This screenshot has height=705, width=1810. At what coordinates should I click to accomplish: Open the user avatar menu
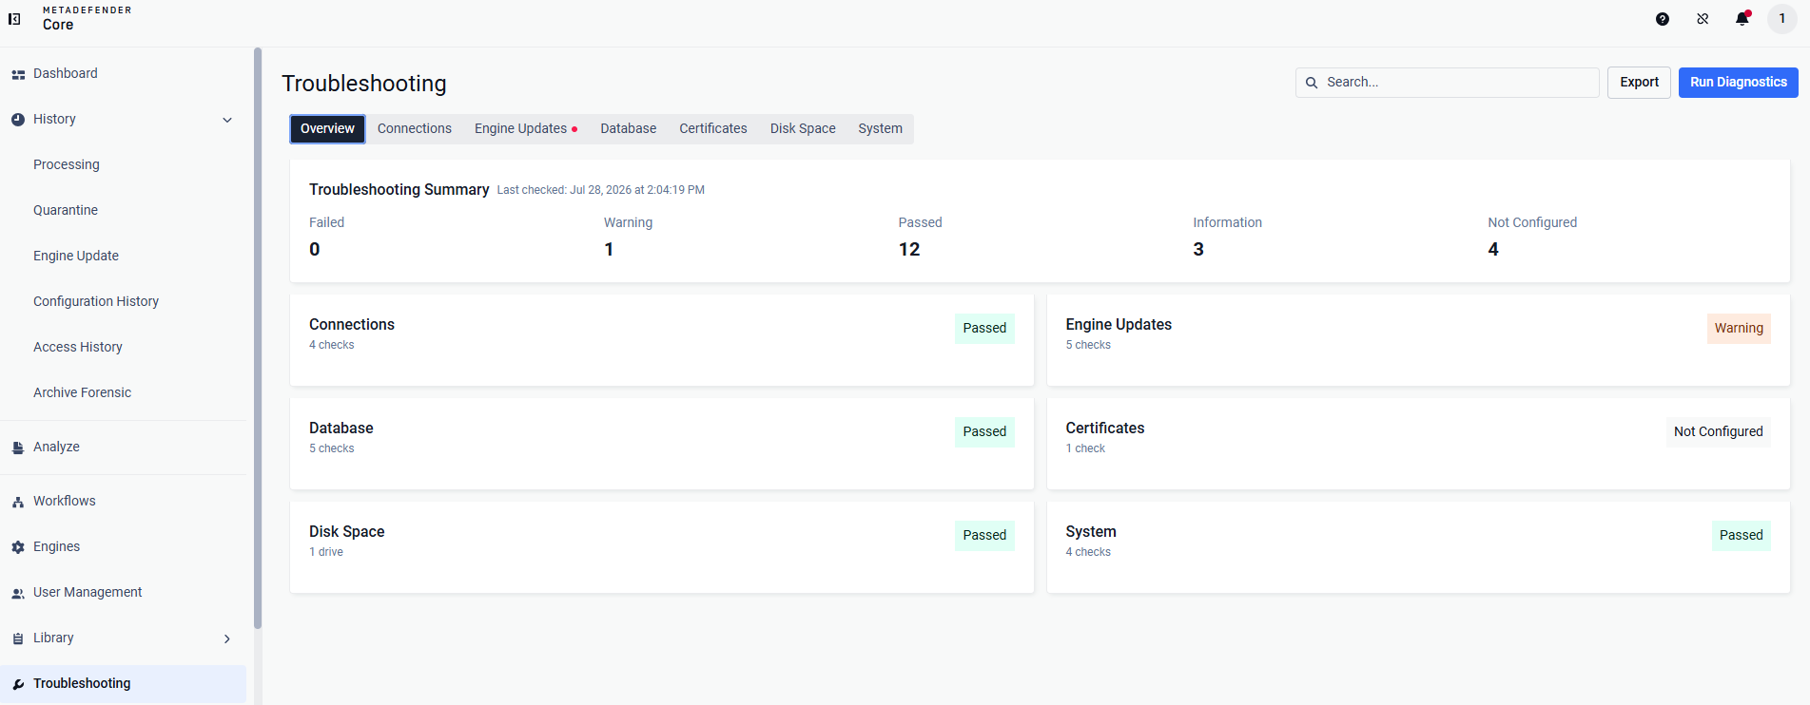(1782, 19)
